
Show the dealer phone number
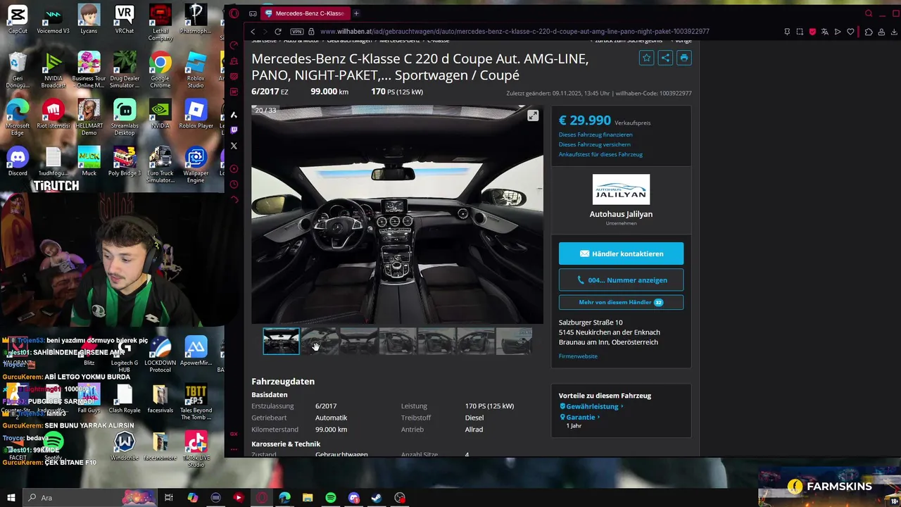point(621,280)
